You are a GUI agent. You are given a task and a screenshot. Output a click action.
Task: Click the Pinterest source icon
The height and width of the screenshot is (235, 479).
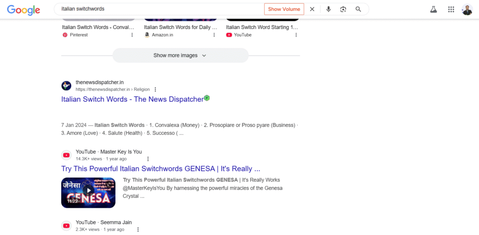(x=65, y=35)
